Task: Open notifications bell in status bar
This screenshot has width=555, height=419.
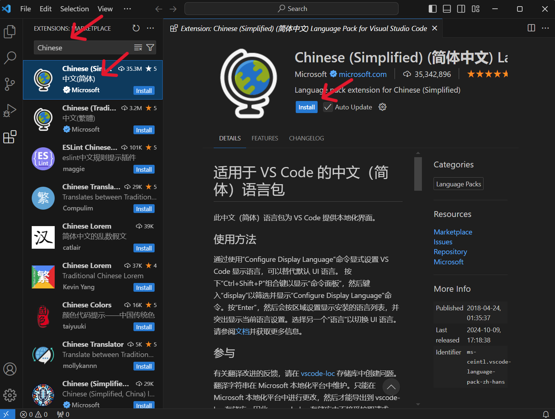Action: [x=546, y=414]
